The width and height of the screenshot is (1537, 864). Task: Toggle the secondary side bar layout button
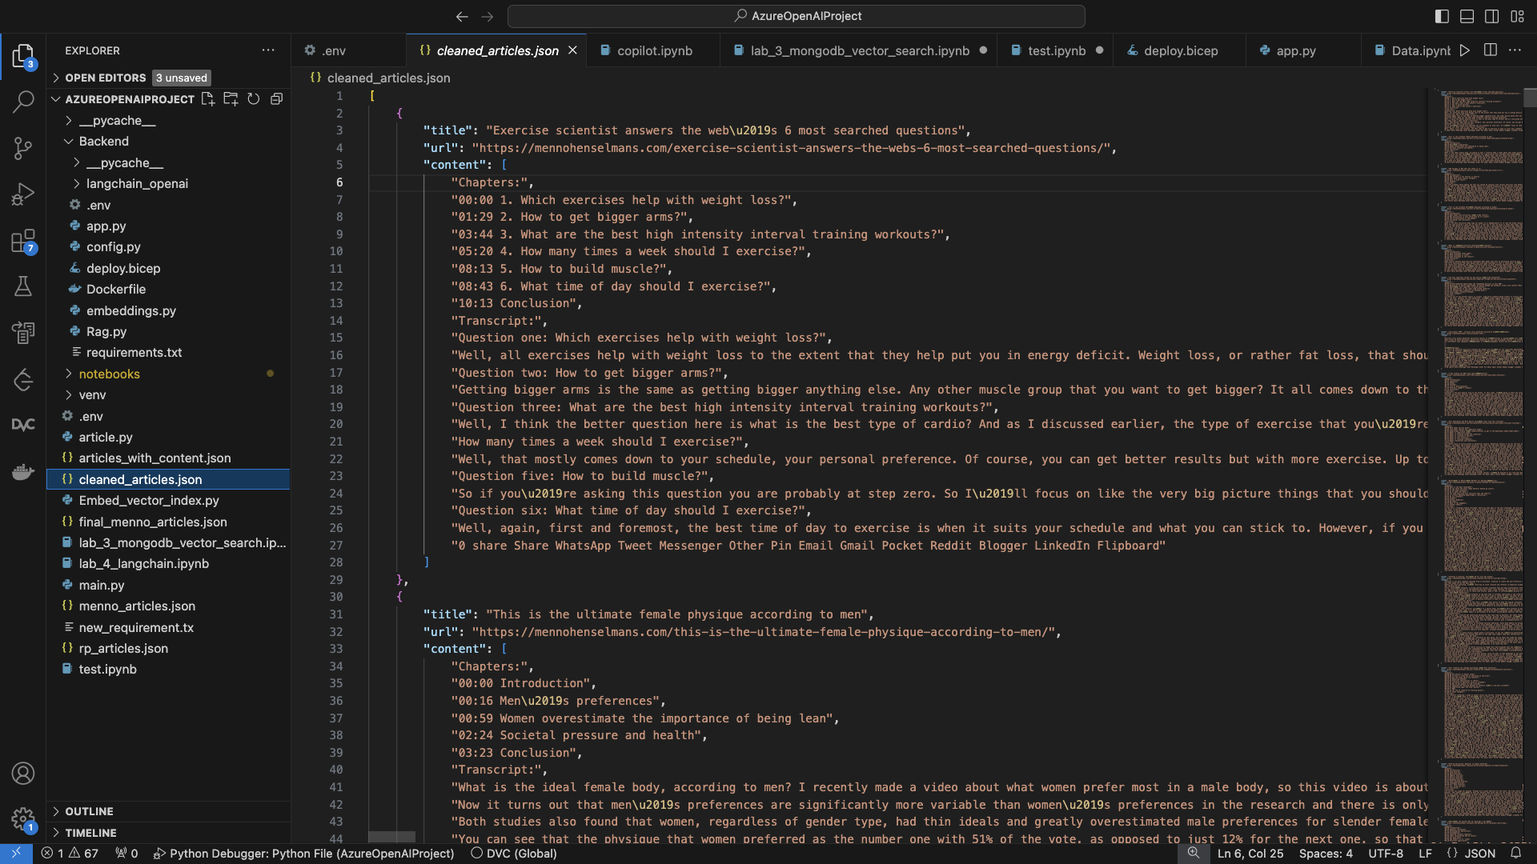coord(1492,16)
